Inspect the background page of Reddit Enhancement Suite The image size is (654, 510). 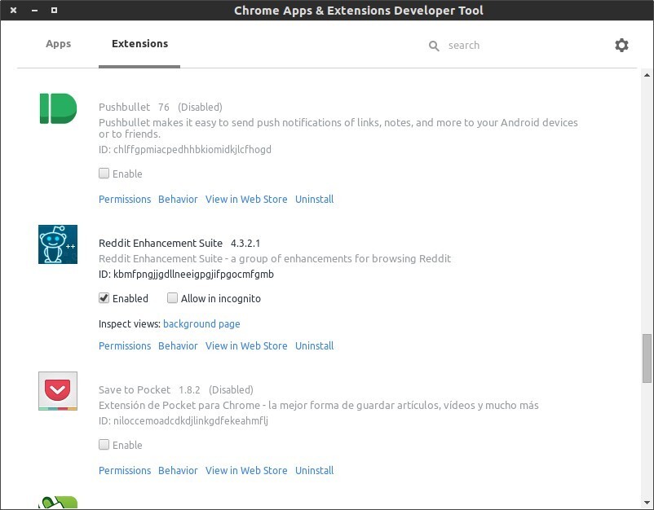pyautogui.click(x=201, y=323)
